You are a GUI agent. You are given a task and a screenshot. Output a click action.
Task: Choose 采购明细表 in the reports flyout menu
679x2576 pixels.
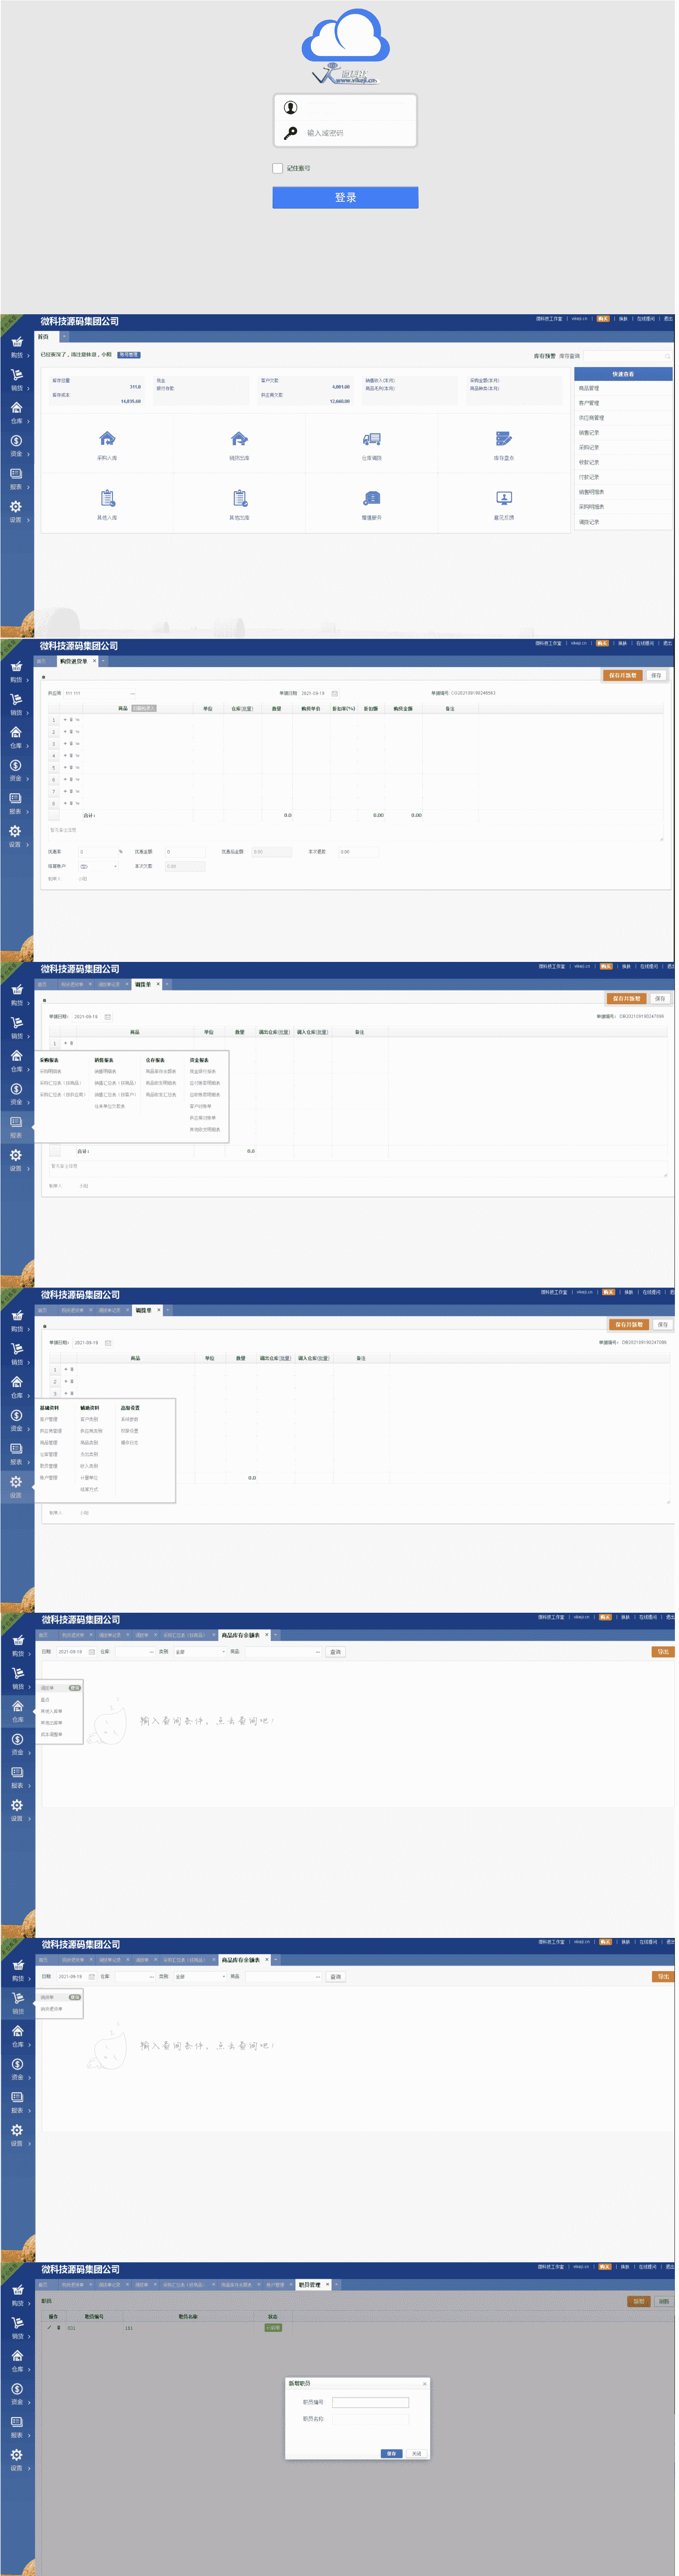click(x=50, y=1071)
